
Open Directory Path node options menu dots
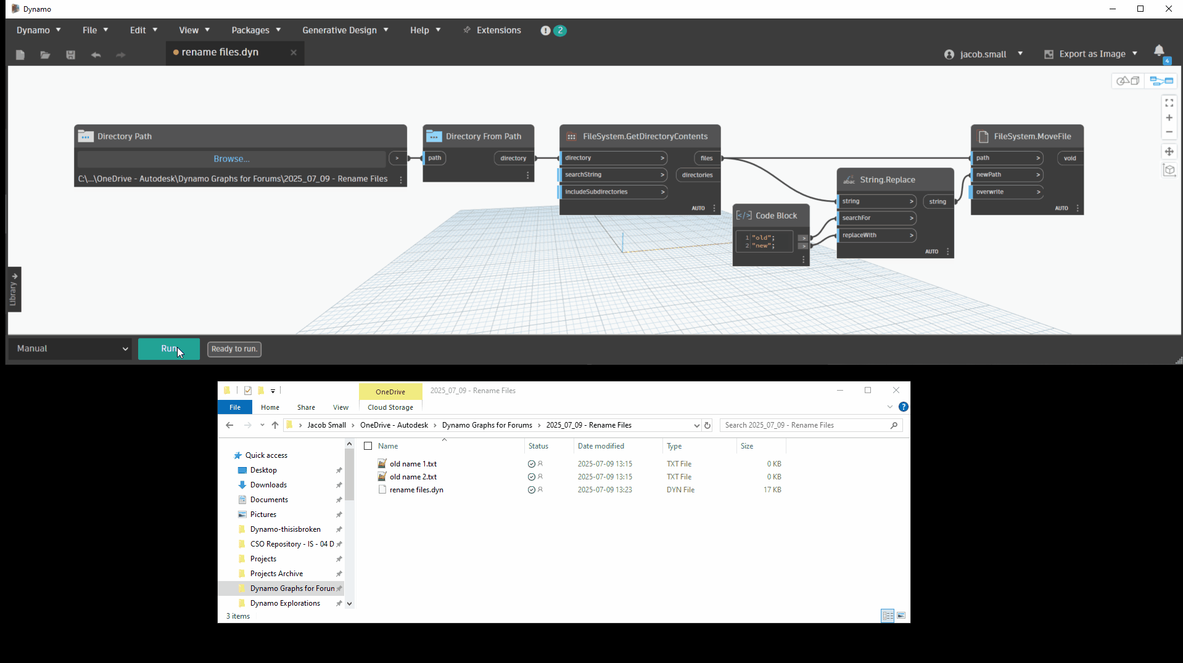click(x=401, y=180)
